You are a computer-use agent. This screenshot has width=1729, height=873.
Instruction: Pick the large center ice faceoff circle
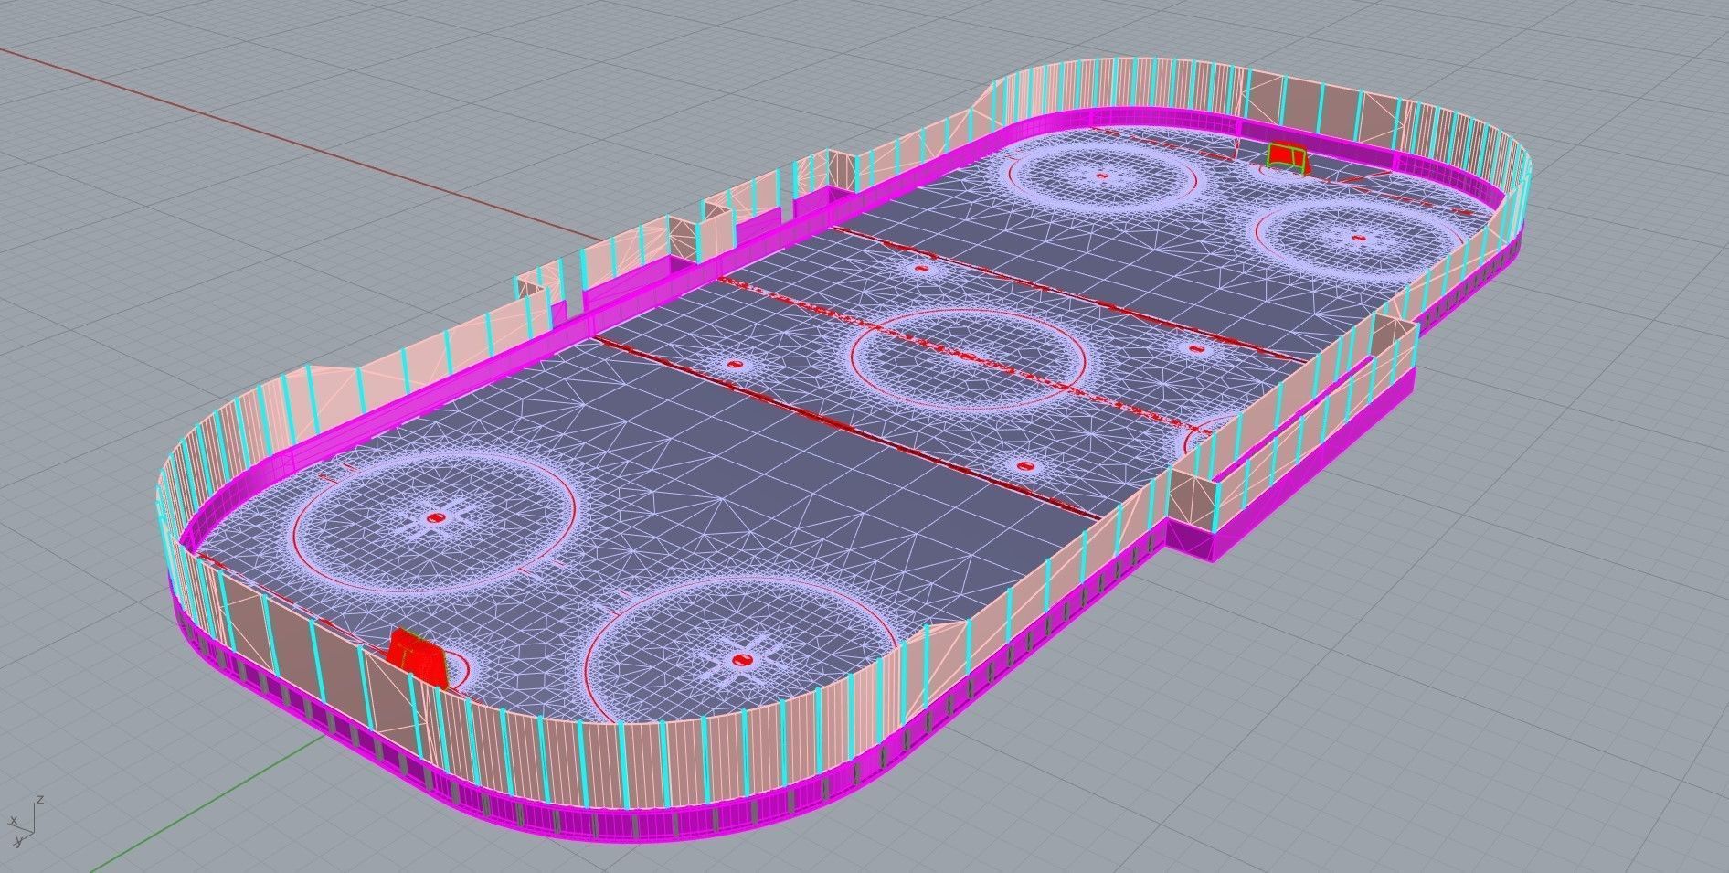[968, 360]
